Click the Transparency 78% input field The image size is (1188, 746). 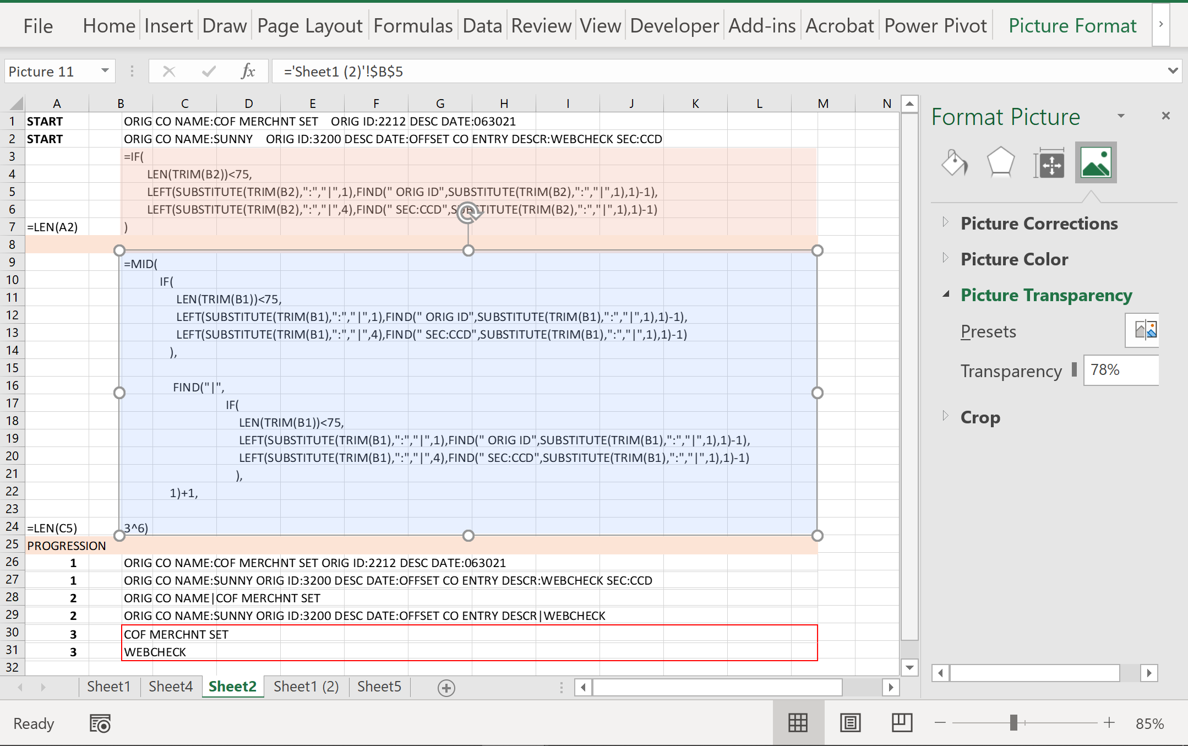pos(1121,370)
